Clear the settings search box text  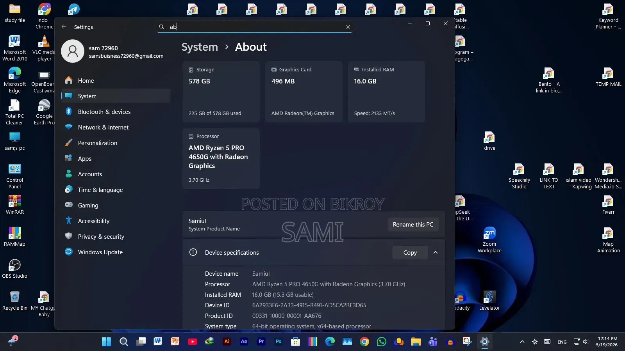(x=348, y=27)
